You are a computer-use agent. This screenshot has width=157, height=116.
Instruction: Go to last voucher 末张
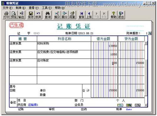[x=104, y=15]
